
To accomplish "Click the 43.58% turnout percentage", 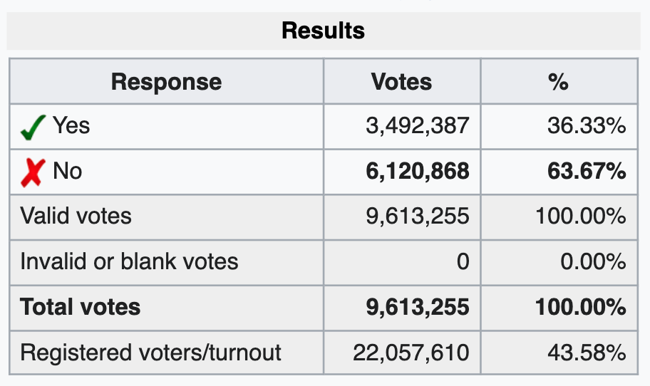I will (587, 353).
